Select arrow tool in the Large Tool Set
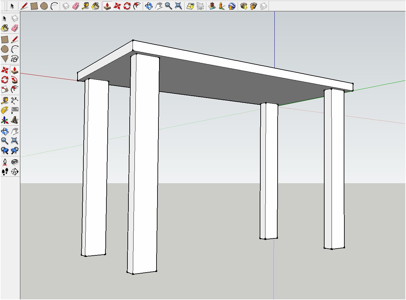 (5, 19)
